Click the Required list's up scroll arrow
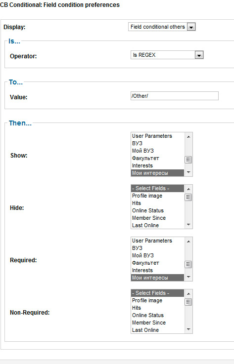This screenshot has width=234, height=364. 188,242
